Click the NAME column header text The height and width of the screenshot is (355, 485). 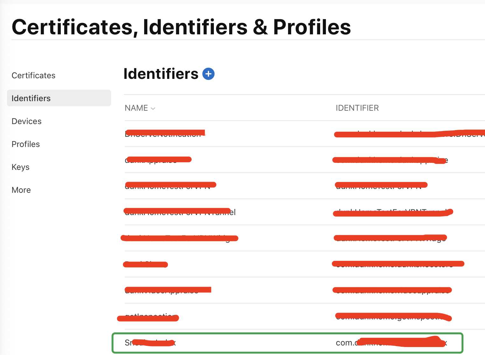tap(136, 108)
